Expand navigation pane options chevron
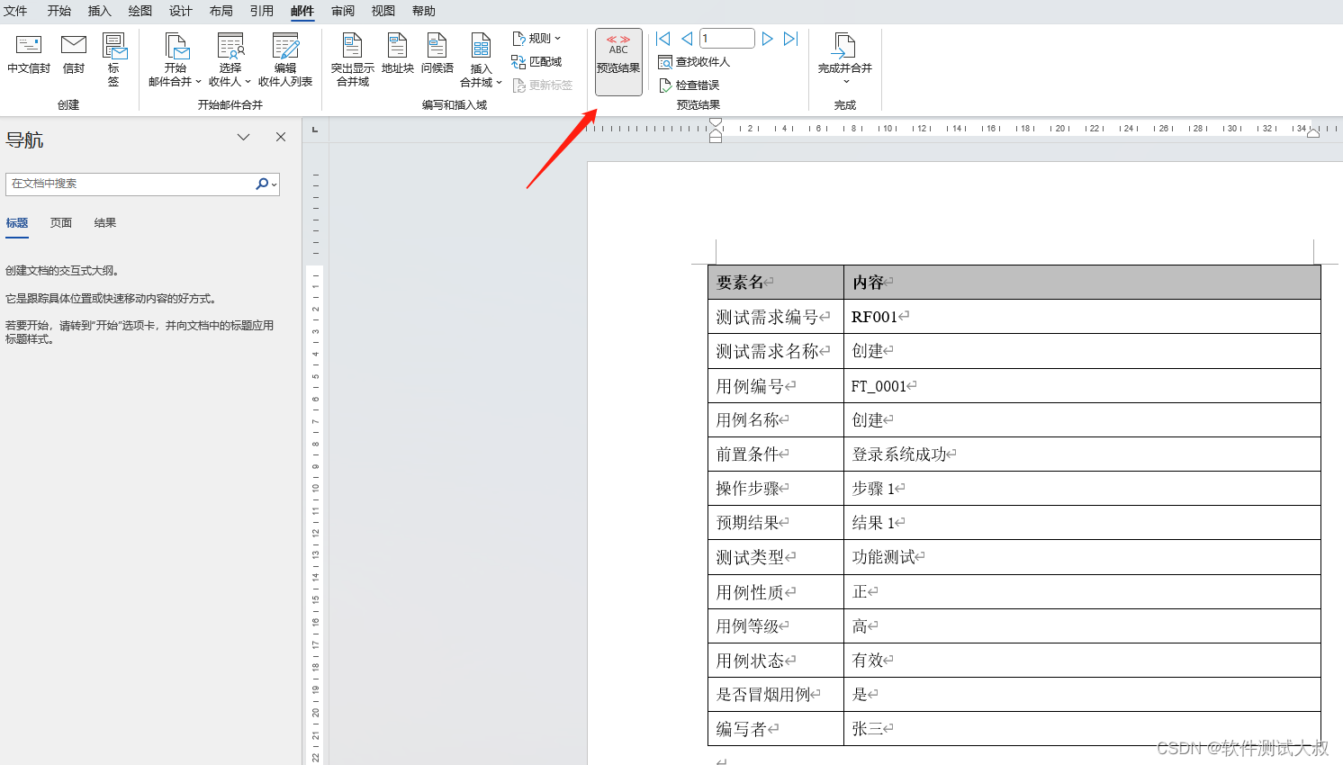Screen dimensions: 1343x765 (243, 137)
